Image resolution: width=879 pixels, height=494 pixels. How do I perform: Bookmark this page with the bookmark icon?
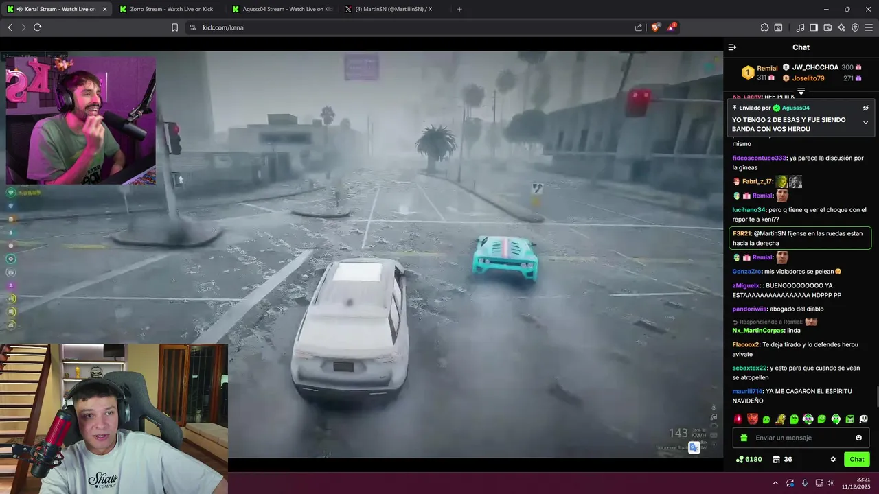174,27
